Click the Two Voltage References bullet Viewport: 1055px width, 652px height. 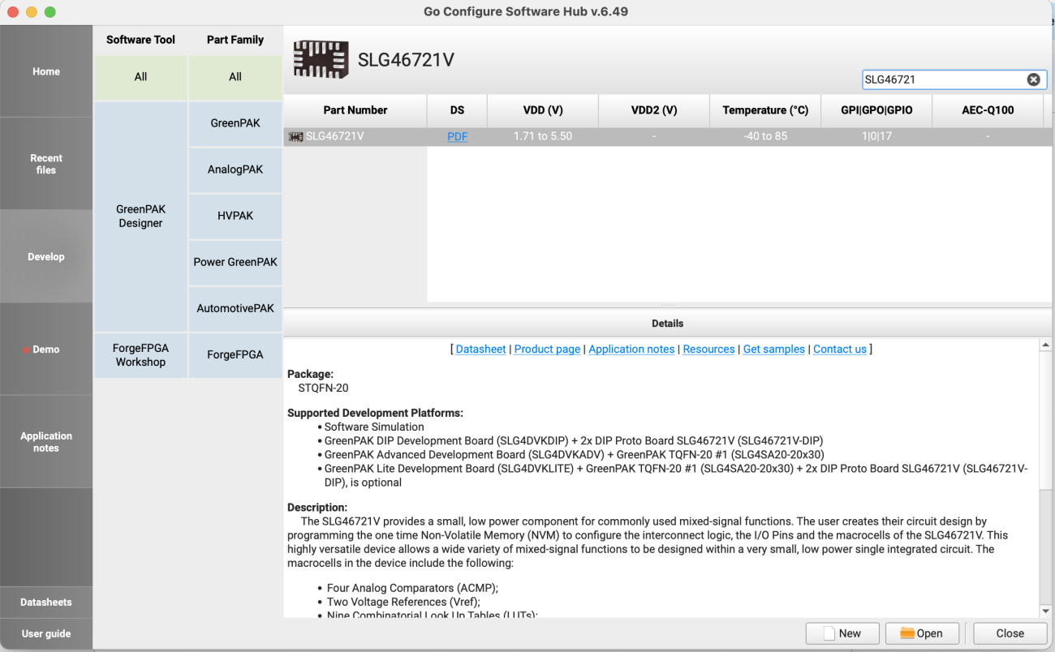click(403, 602)
